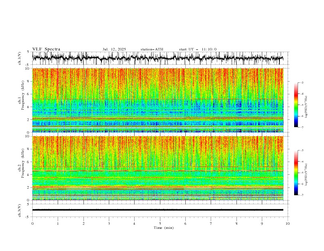Click time axis tick label "8"
Viewport: 324px width, 251px height.
click(x=236, y=224)
